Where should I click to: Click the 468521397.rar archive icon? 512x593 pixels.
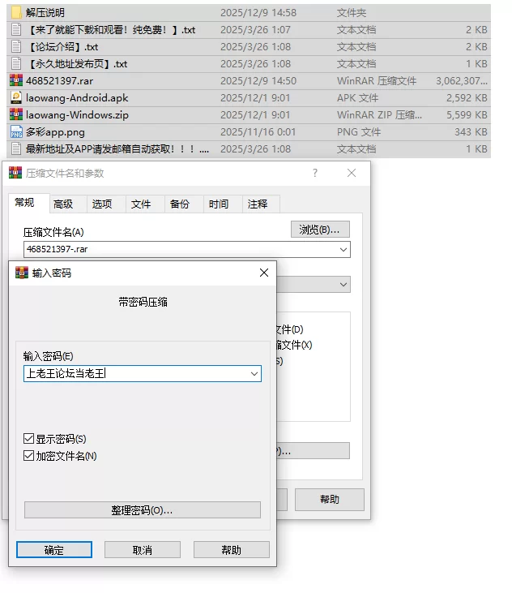pyautogui.click(x=16, y=80)
